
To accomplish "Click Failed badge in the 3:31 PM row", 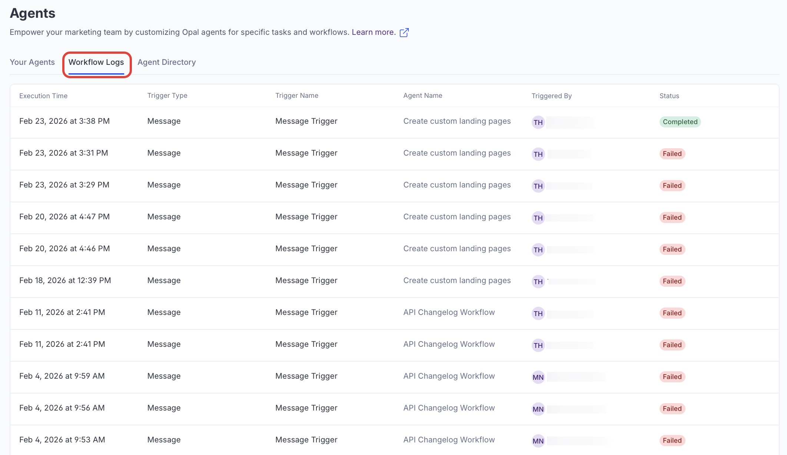I will (x=672, y=154).
